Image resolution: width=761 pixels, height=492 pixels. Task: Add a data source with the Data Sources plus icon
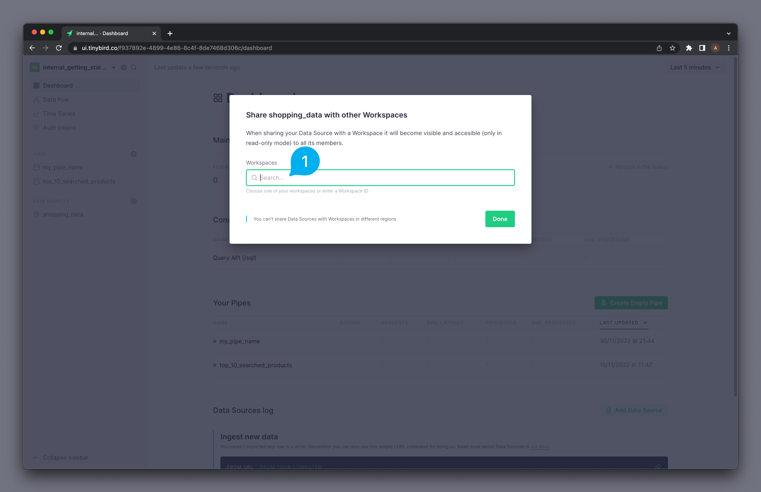coord(134,201)
